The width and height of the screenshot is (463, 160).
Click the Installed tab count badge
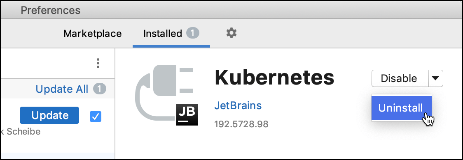coord(193,33)
